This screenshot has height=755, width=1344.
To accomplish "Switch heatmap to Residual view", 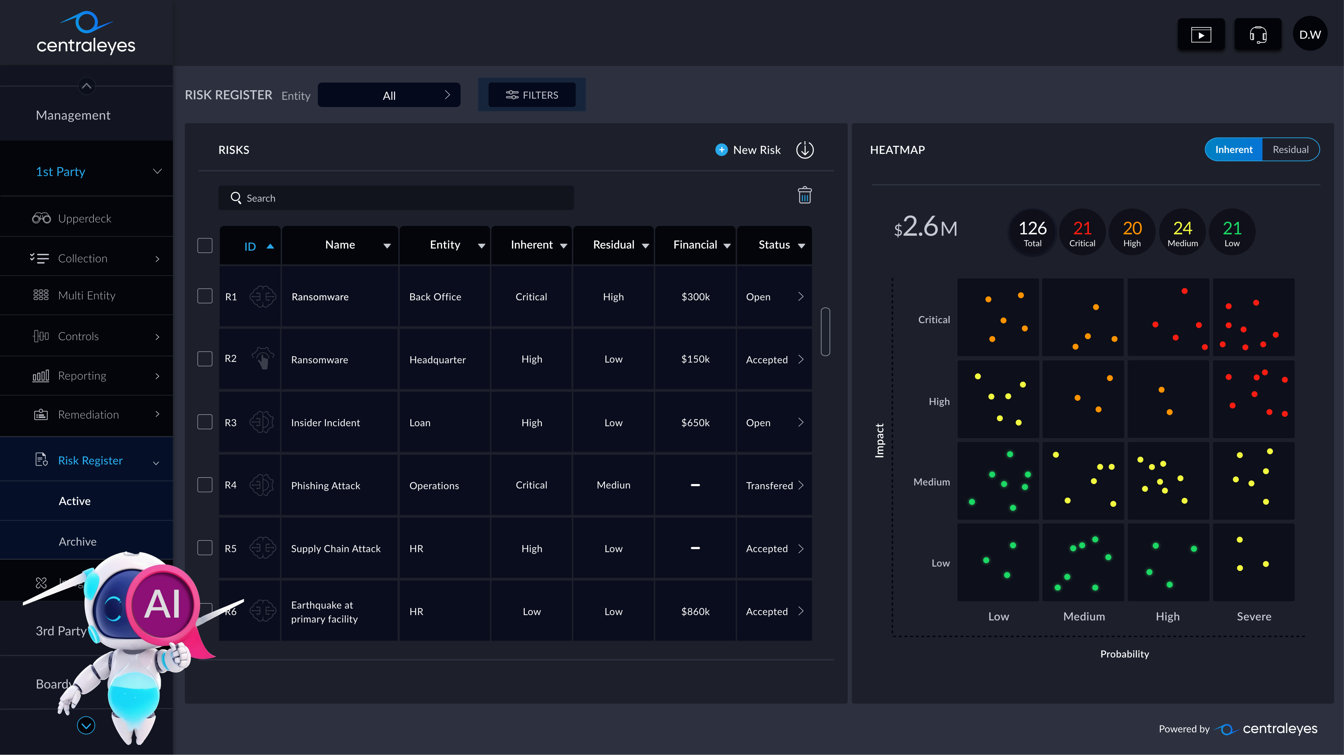I will coord(1290,150).
